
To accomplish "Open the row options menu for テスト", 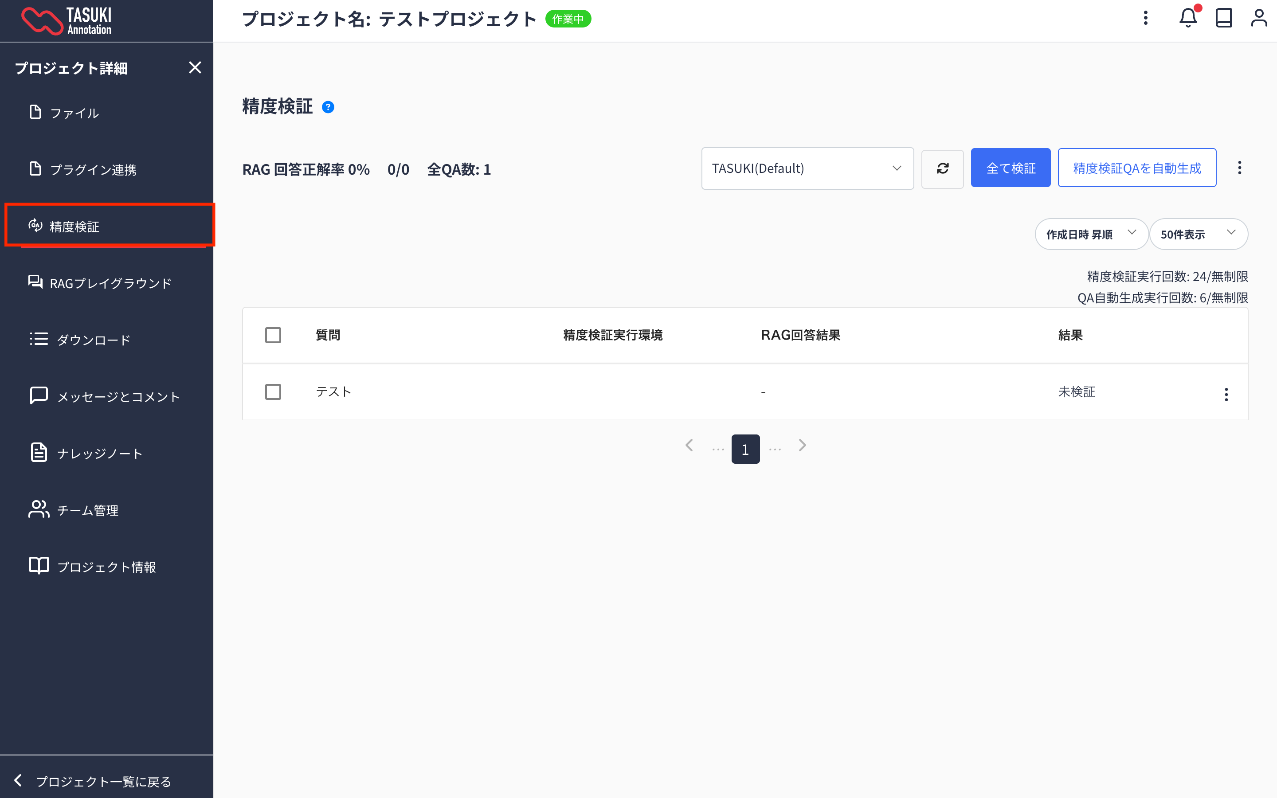I will pyautogui.click(x=1226, y=394).
